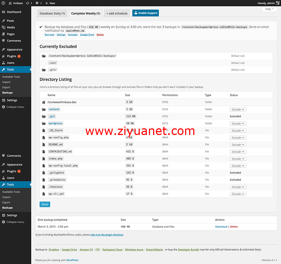Click the file icon beside wp-config.php
Screen dimensions: 281x264
click(44, 137)
